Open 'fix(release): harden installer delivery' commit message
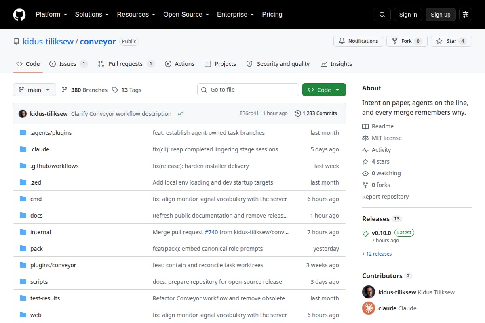 click(201, 166)
